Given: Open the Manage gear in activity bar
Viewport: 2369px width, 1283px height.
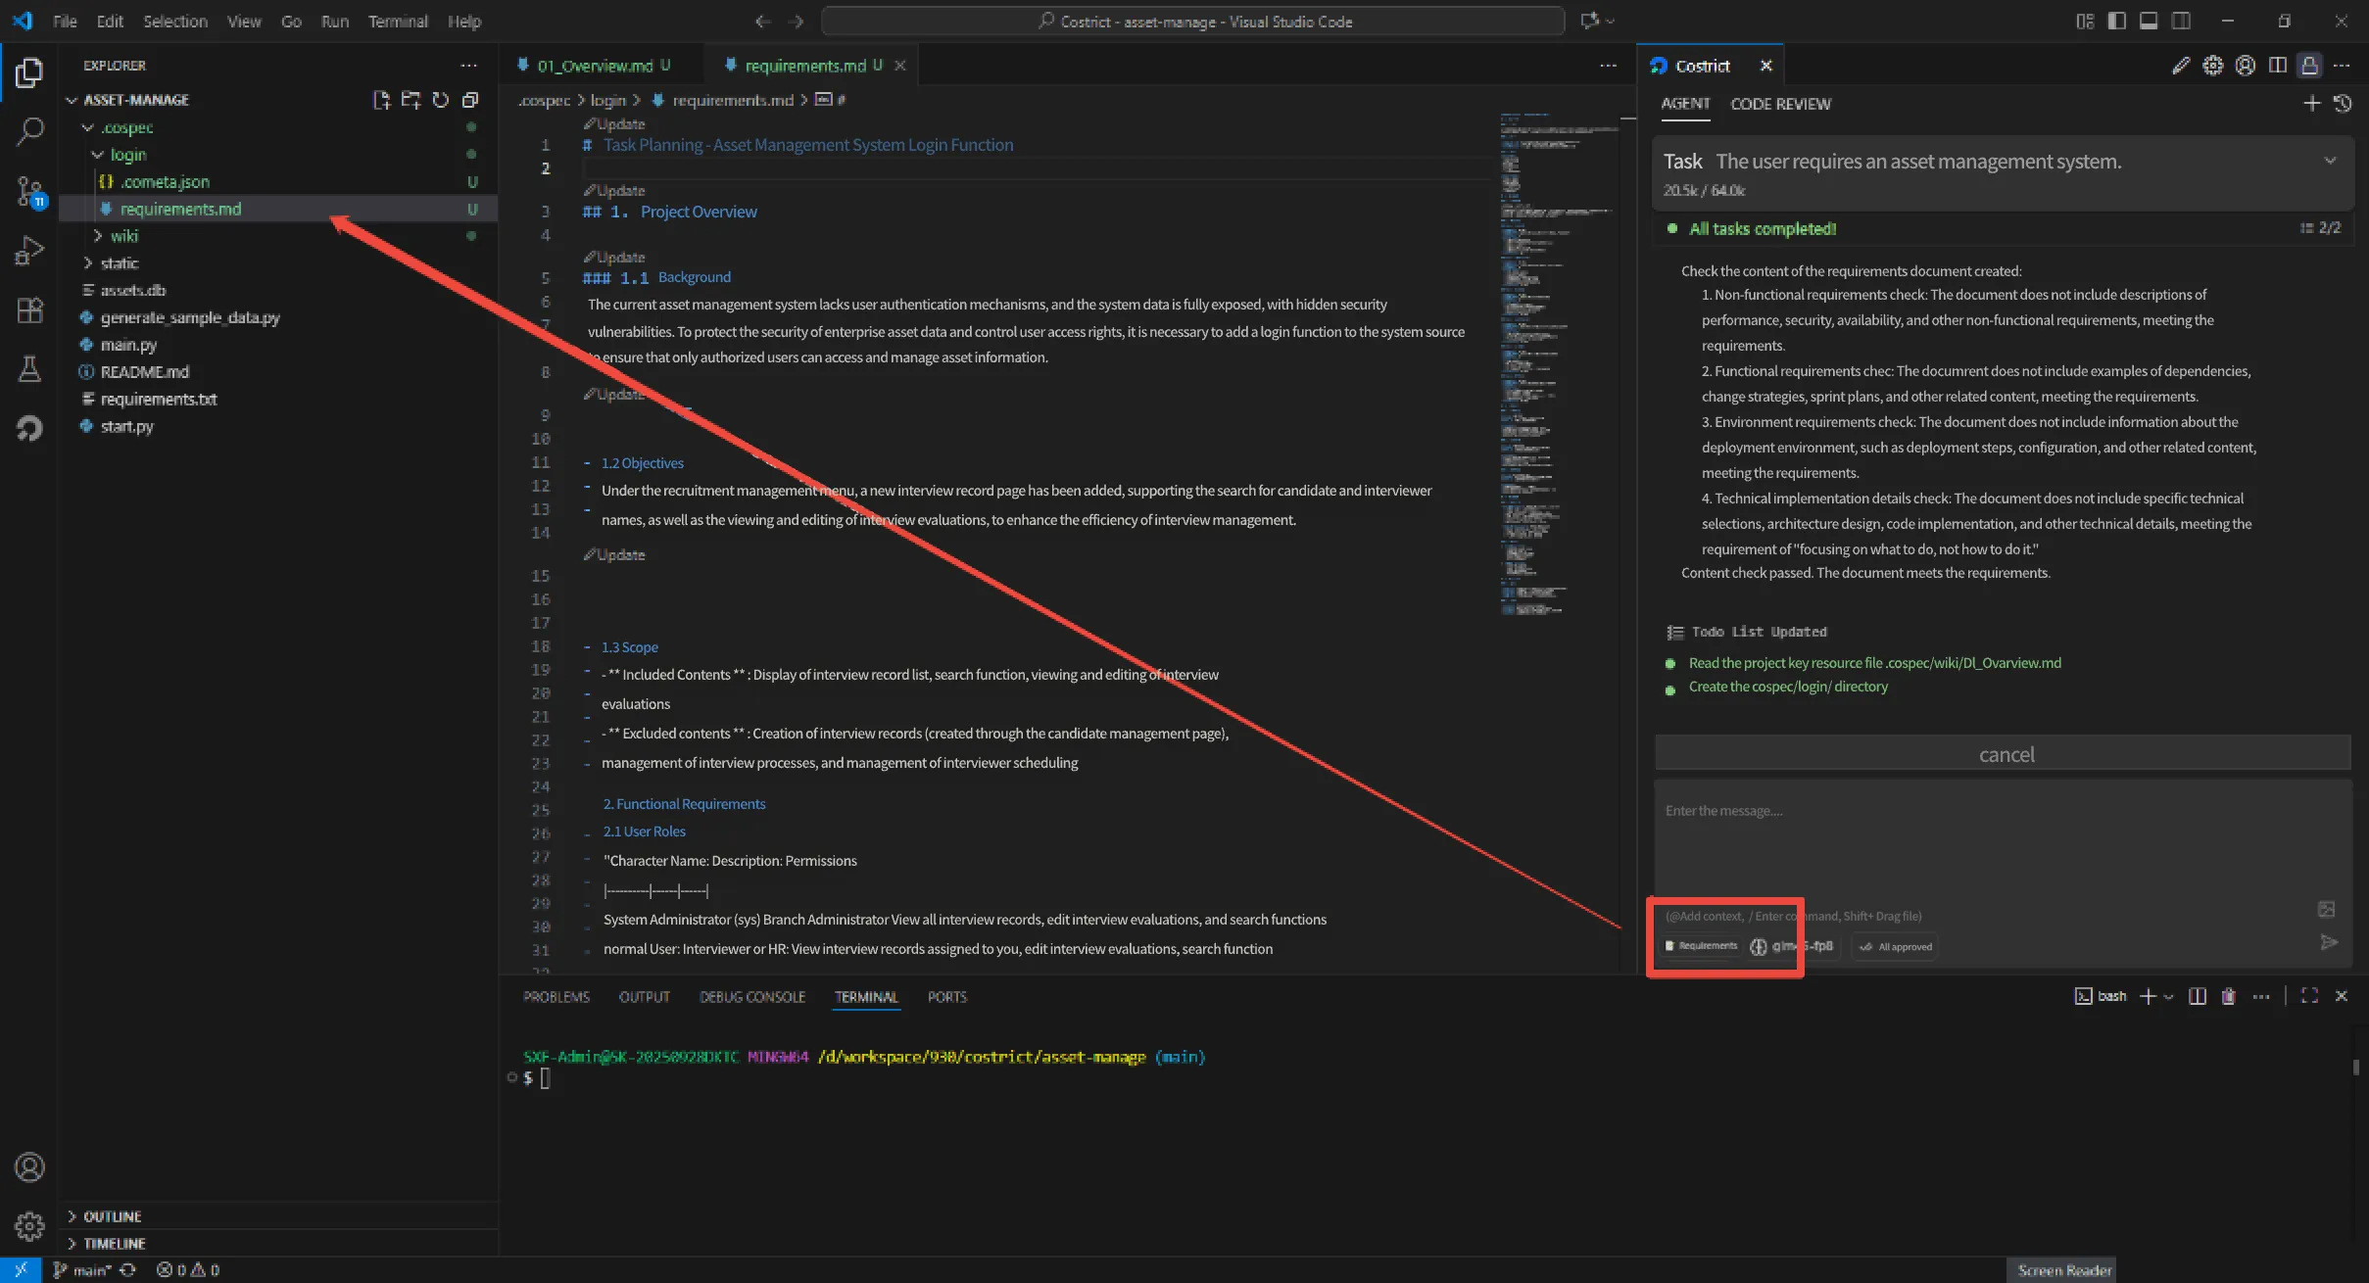Looking at the screenshot, I should [x=29, y=1225].
